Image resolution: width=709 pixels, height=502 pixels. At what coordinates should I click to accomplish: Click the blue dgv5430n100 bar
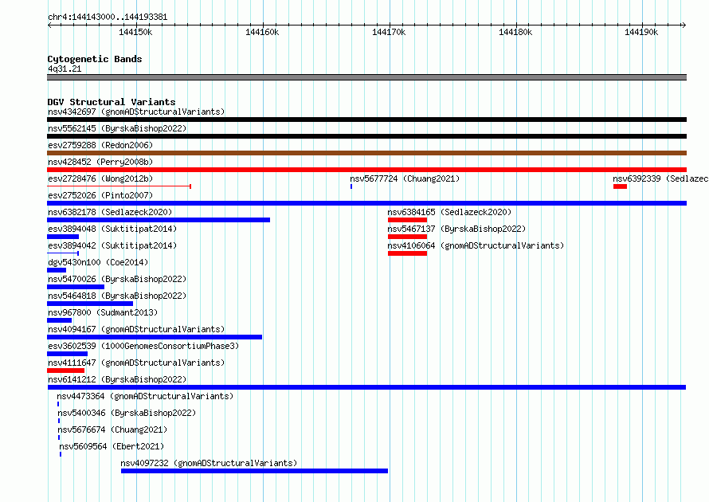tap(57, 270)
